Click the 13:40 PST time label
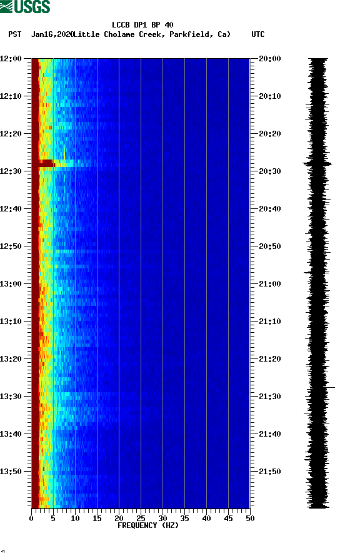Image resolution: width=345 pixels, height=558 pixels. tap(11, 434)
